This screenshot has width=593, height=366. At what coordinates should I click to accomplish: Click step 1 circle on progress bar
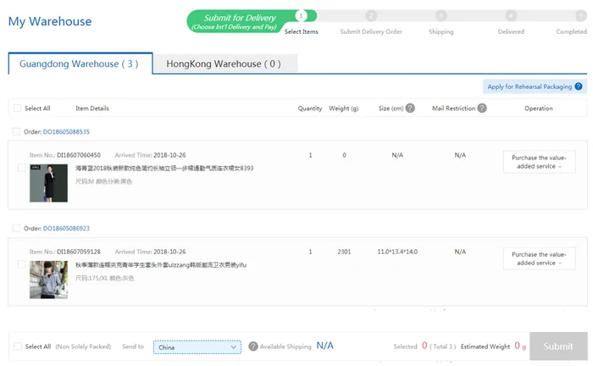click(x=301, y=16)
